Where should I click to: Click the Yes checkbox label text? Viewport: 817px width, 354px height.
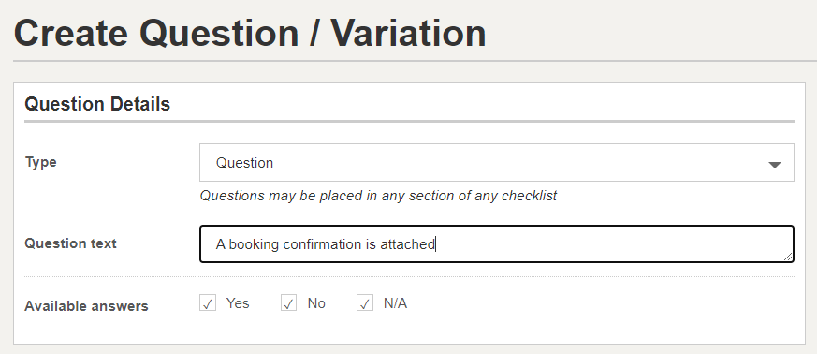[x=238, y=302]
